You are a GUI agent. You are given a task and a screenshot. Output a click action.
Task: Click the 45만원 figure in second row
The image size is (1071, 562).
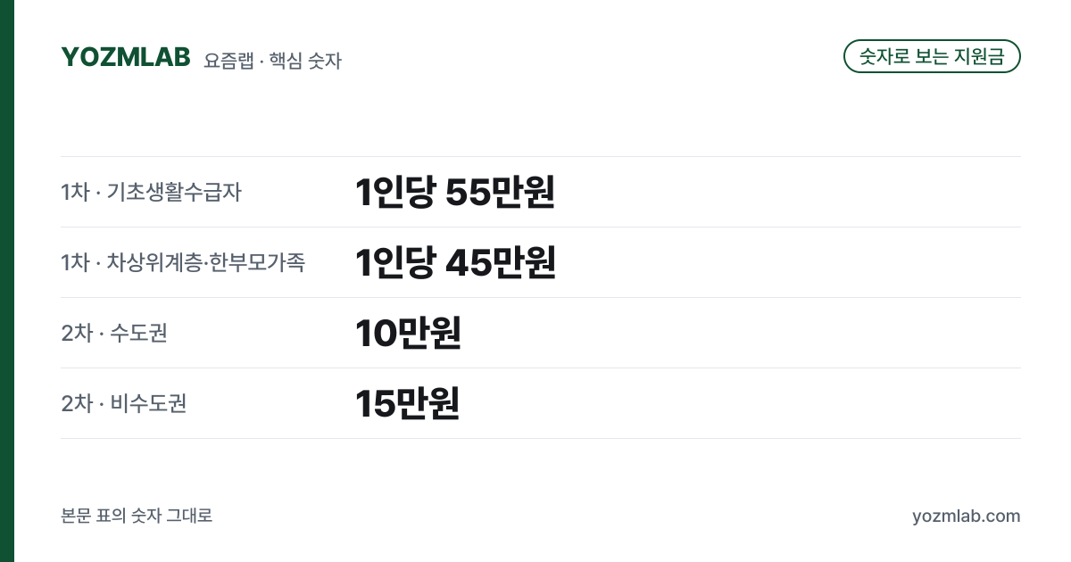pyautogui.click(x=501, y=262)
